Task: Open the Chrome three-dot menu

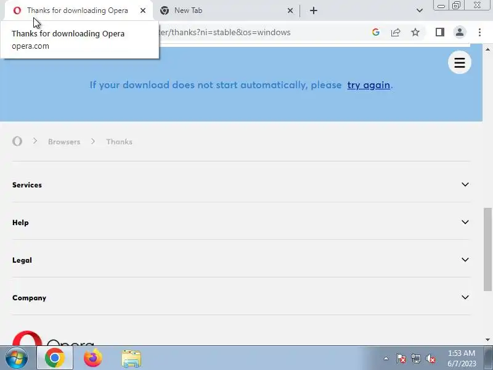Action: tap(479, 32)
